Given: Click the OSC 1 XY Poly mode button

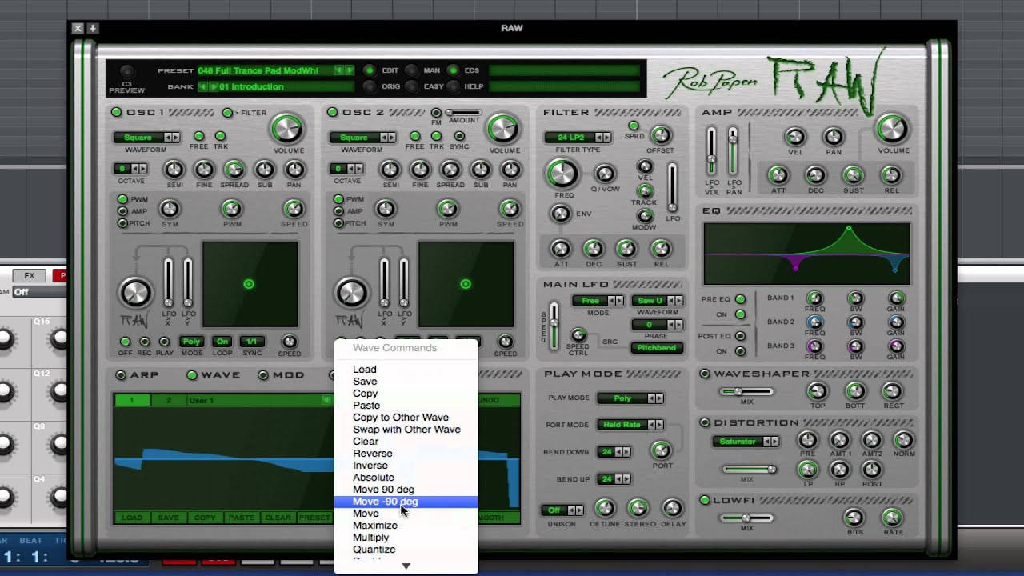Looking at the screenshot, I should [191, 342].
